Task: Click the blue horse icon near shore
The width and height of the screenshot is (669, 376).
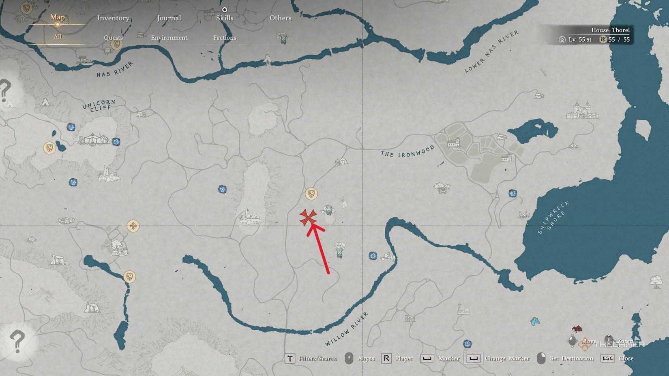Action: 535,322
